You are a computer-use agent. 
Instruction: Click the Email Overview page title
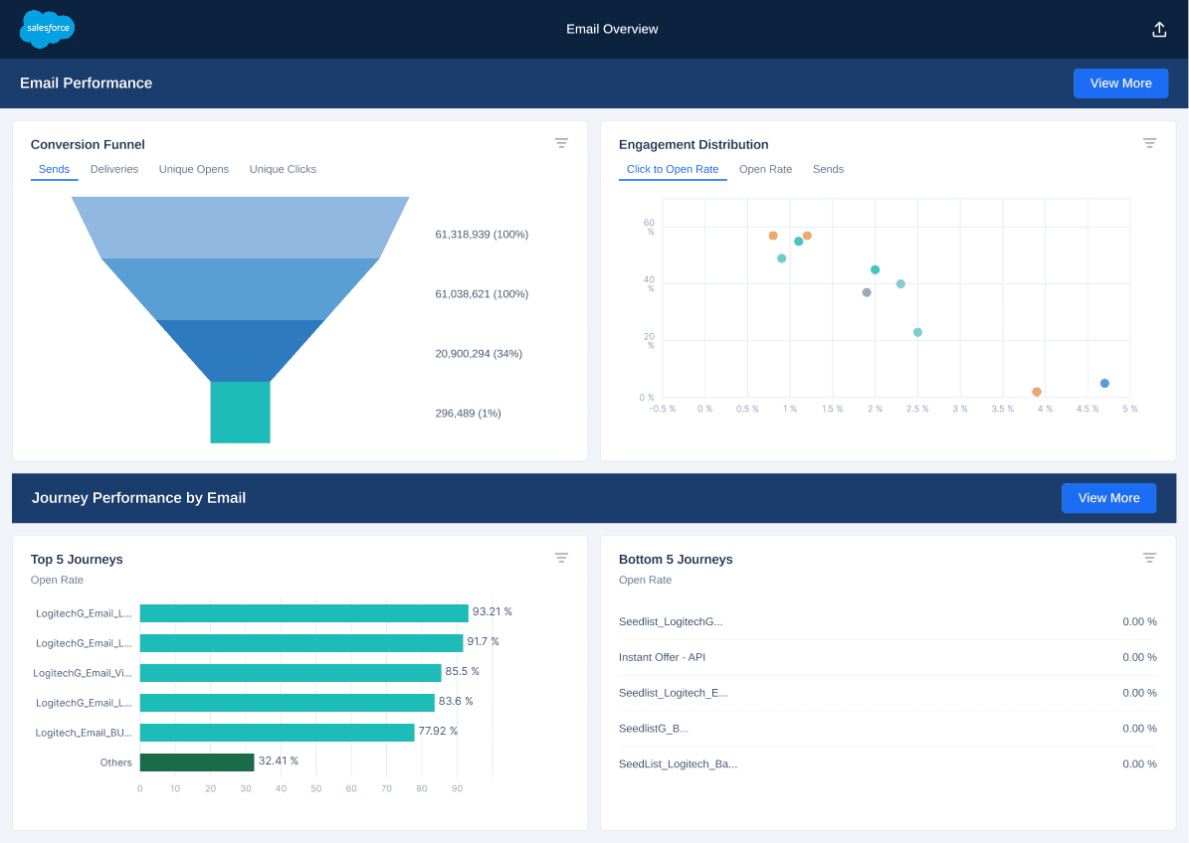tap(612, 29)
